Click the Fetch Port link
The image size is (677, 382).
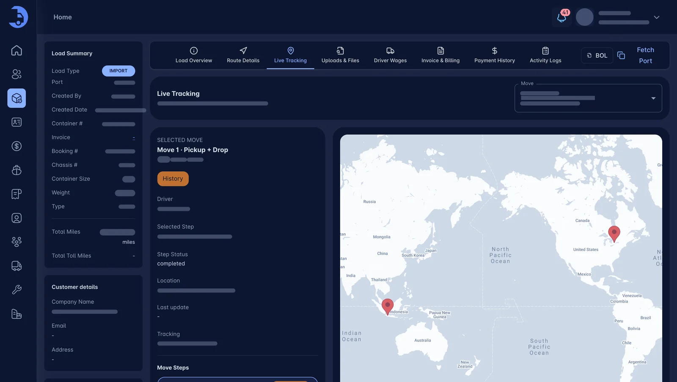(x=646, y=55)
